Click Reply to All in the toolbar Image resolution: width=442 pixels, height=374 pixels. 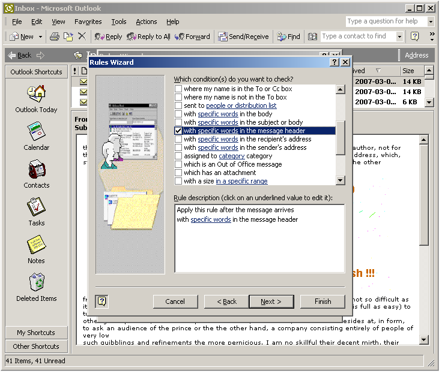(148, 37)
